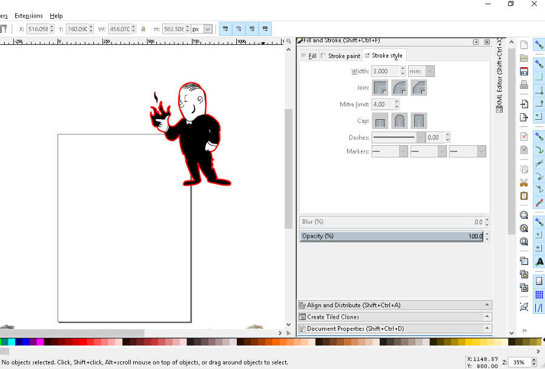The image size is (545, 369).
Task: Paste from clipboard using the clipboard icon
Action: (x=524, y=196)
